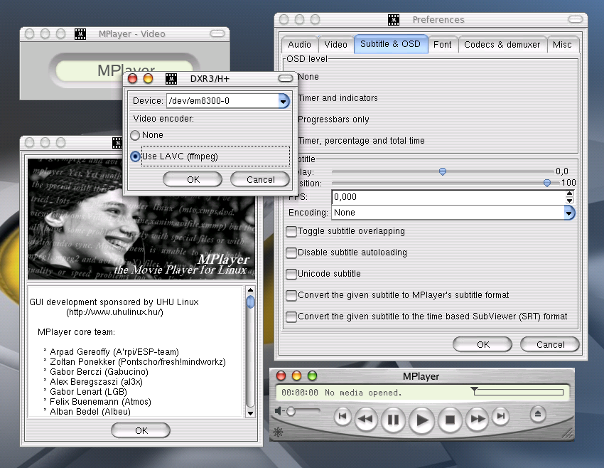Select None video encoder radio button
604x468 pixels.
click(x=135, y=135)
